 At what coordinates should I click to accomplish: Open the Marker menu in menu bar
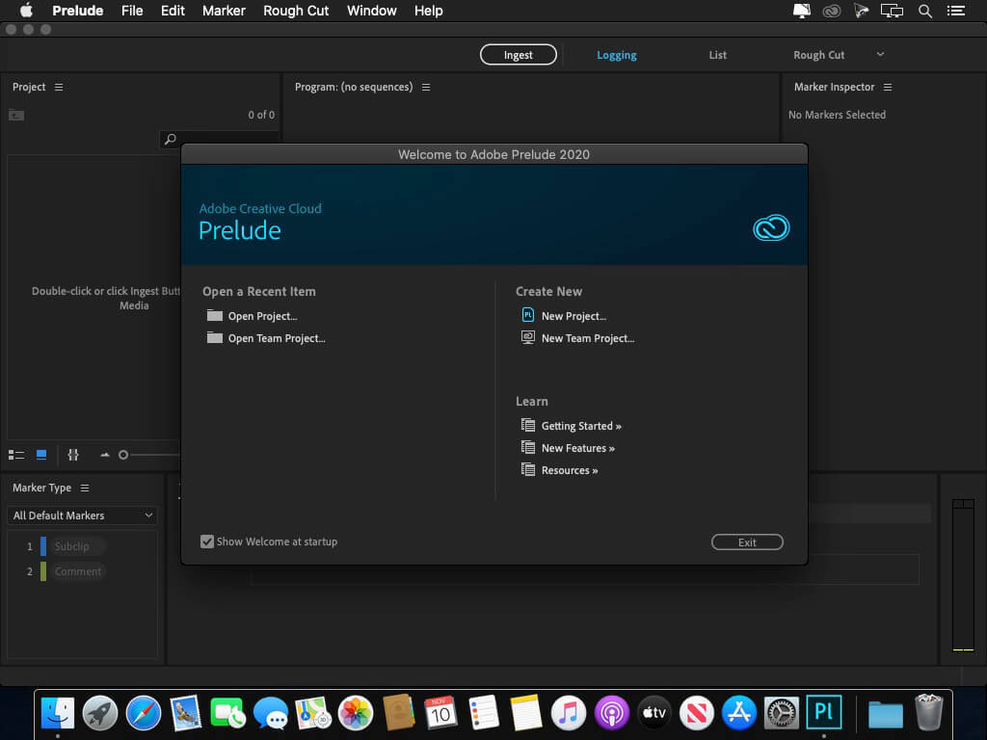[x=224, y=11]
